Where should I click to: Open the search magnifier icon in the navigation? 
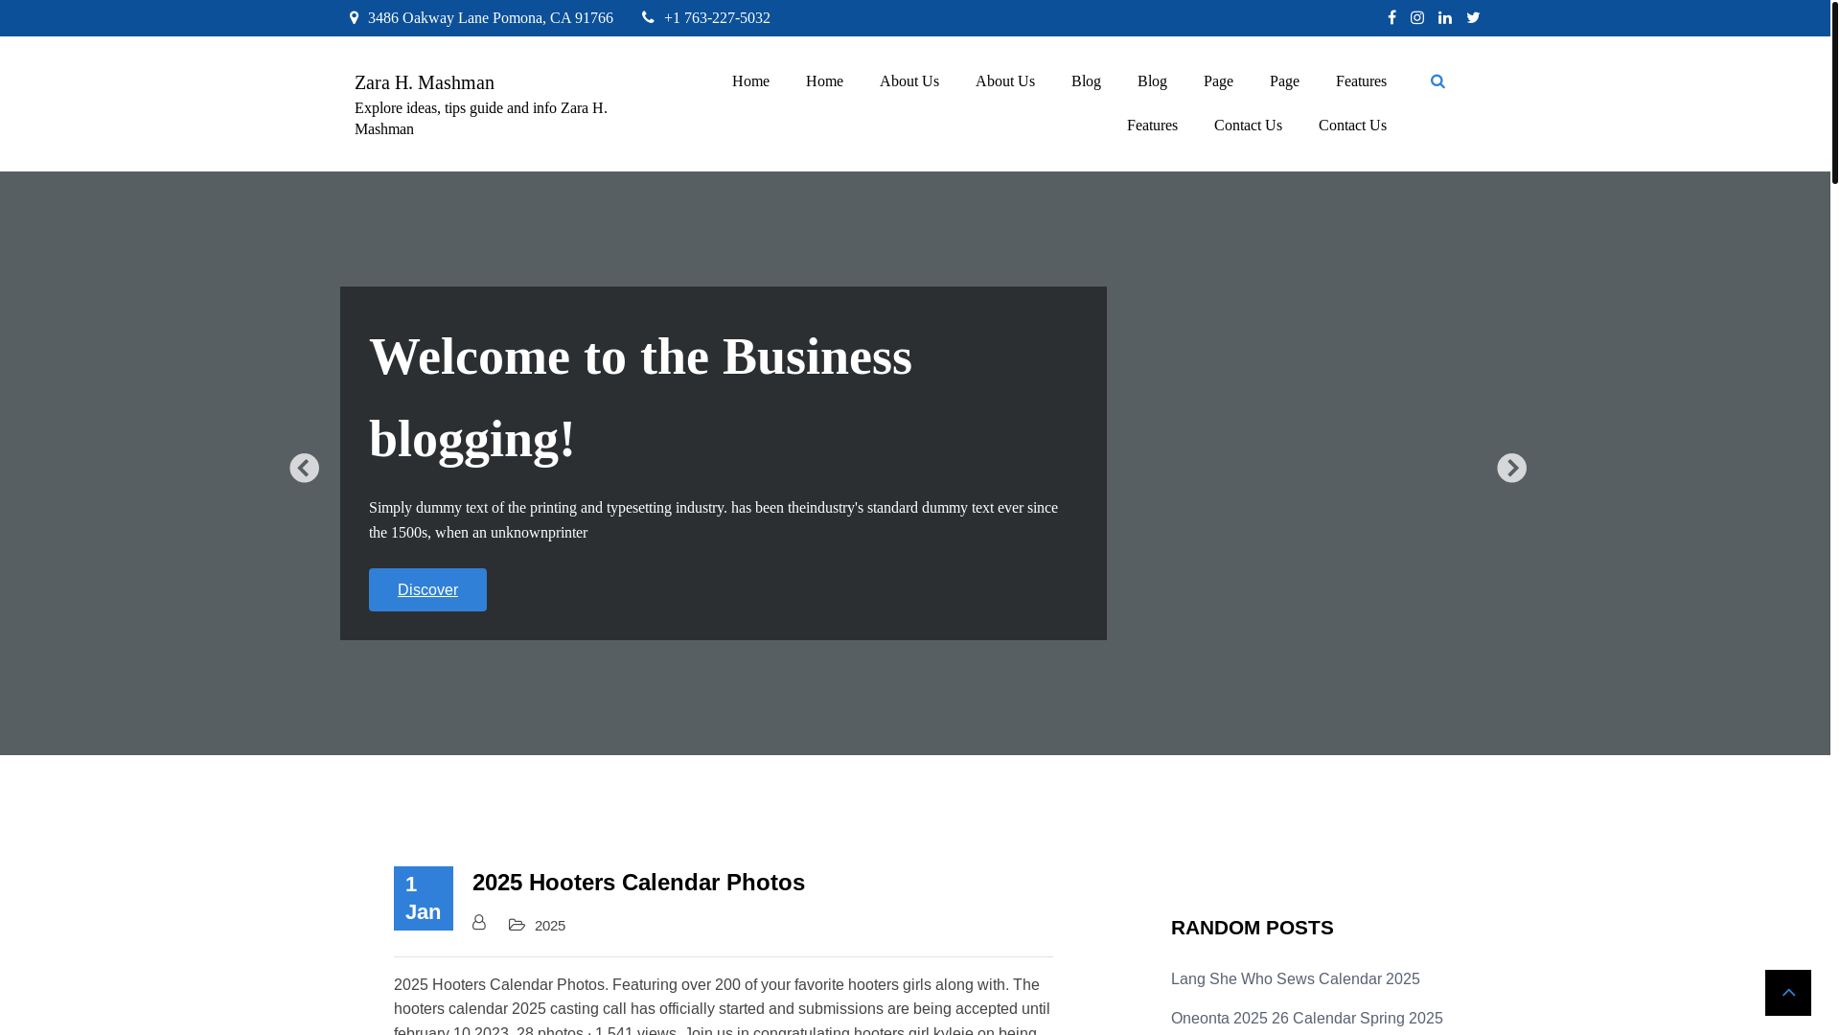(1437, 81)
